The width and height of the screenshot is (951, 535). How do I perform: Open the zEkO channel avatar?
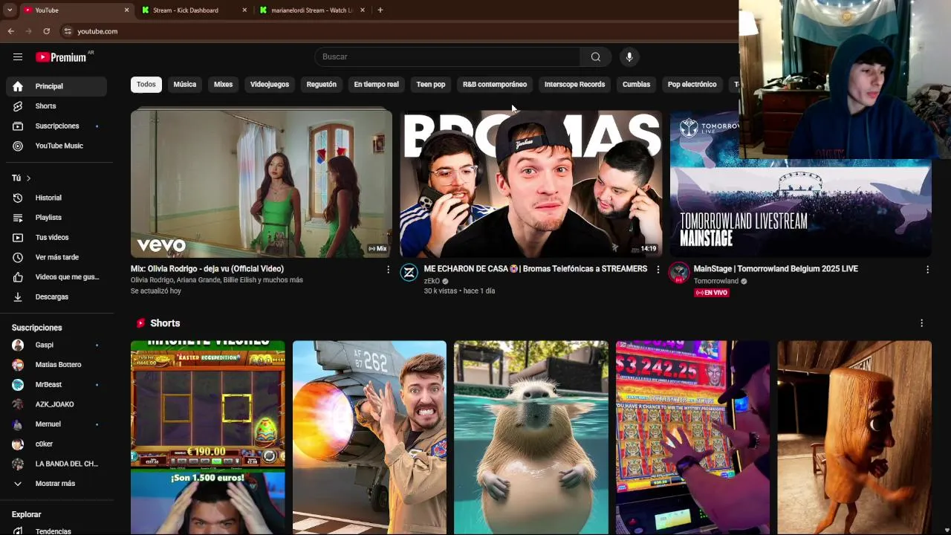pyautogui.click(x=409, y=273)
